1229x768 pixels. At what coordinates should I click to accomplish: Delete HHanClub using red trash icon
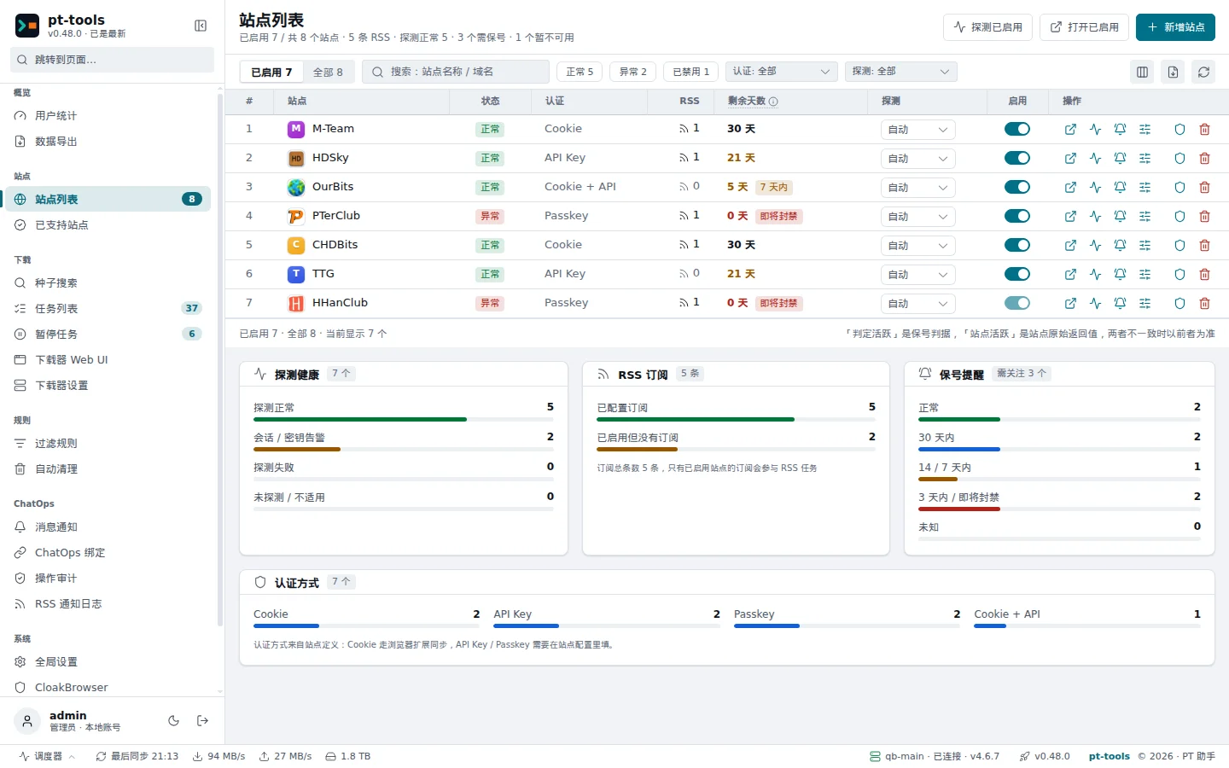1204,304
